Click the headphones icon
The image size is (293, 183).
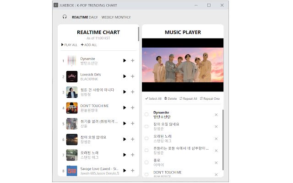tap(65, 17)
